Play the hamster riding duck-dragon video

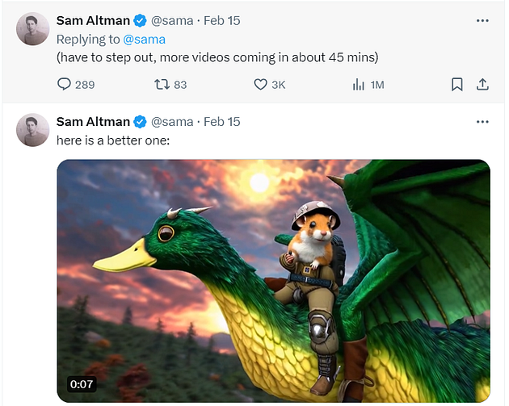(x=273, y=281)
